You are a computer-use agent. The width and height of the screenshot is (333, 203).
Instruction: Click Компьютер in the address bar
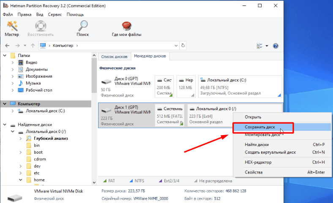(63, 46)
